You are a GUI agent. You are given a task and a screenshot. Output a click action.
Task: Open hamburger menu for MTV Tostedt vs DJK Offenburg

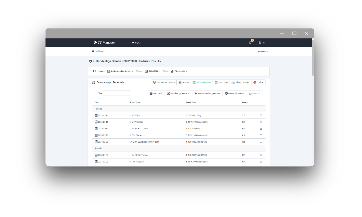pyautogui.click(x=261, y=115)
